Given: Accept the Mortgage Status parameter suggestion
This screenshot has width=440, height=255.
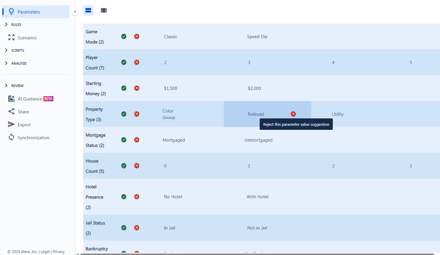Looking at the screenshot, I should pos(124,140).
